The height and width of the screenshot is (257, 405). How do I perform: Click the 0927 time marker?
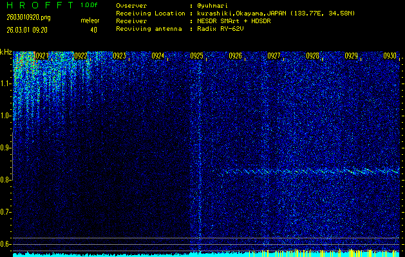[x=274, y=56]
